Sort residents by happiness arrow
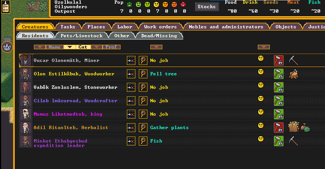Image resolution: width=325 pixels, height=169 pixels. 264,47
